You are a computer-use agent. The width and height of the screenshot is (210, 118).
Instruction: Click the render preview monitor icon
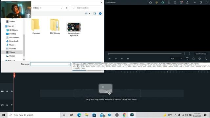(x=187, y=59)
